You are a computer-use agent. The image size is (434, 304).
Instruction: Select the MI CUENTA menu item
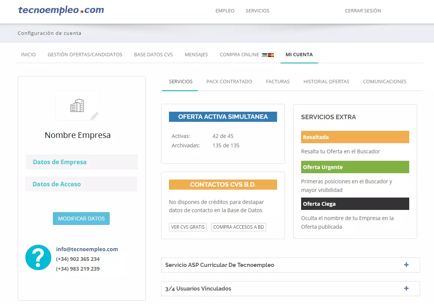(299, 54)
